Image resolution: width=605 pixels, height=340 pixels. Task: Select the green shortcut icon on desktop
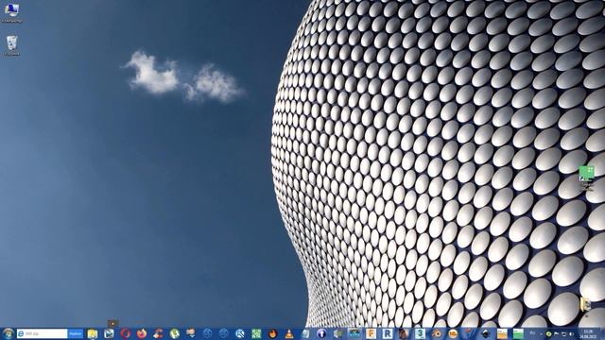[x=586, y=178]
